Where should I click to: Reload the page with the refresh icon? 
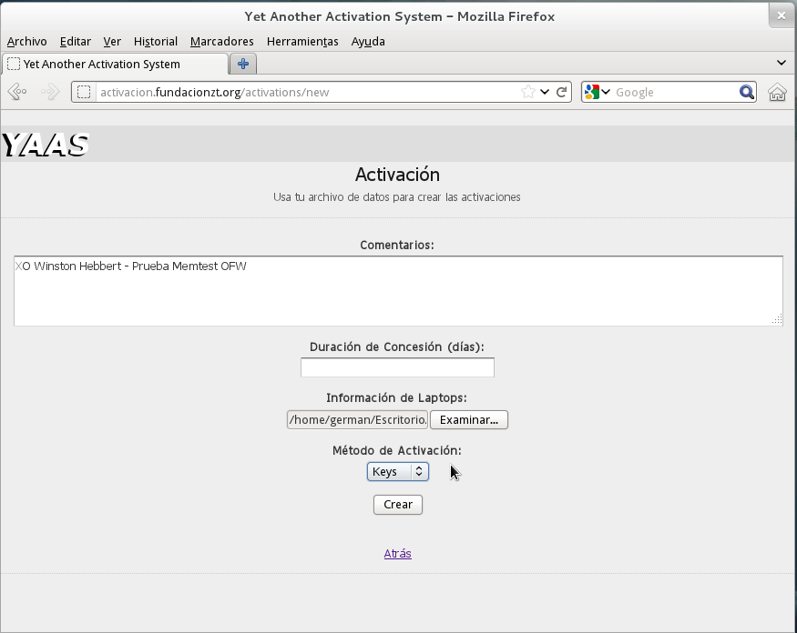click(562, 92)
